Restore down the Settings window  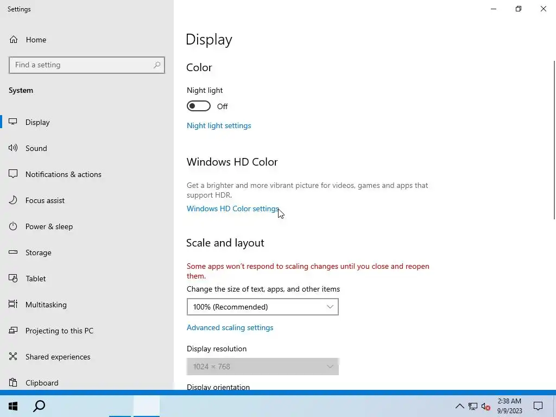tap(519, 9)
